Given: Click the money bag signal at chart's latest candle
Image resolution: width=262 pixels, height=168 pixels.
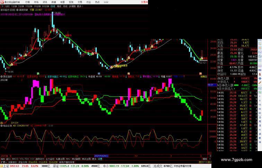Looking at the screenshot, I should pos(202,58).
